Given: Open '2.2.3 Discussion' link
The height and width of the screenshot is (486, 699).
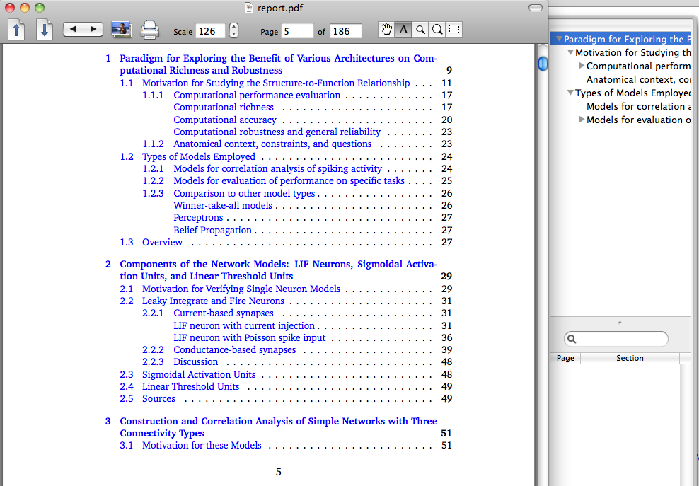Looking at the screenshot, I should [196, 361].
